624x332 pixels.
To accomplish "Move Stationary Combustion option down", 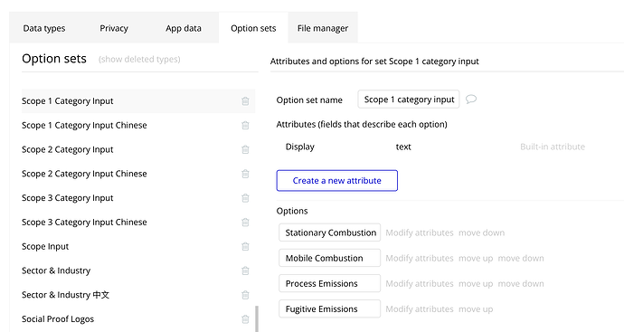I will [x=481, y=232].
